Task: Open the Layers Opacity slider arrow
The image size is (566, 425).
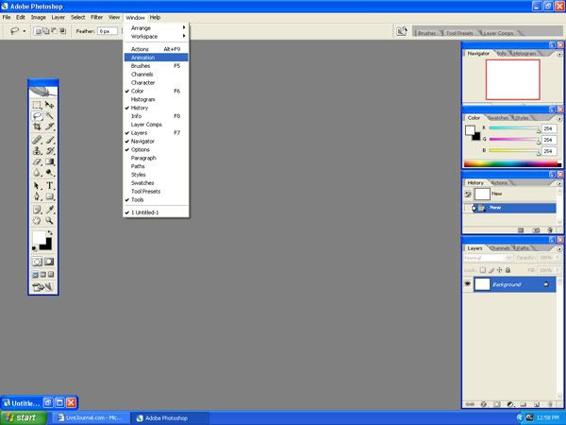Action: [x=558, y=258]
